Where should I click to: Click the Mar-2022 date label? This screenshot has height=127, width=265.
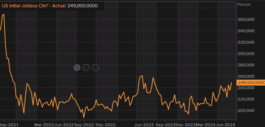(44, 125)
